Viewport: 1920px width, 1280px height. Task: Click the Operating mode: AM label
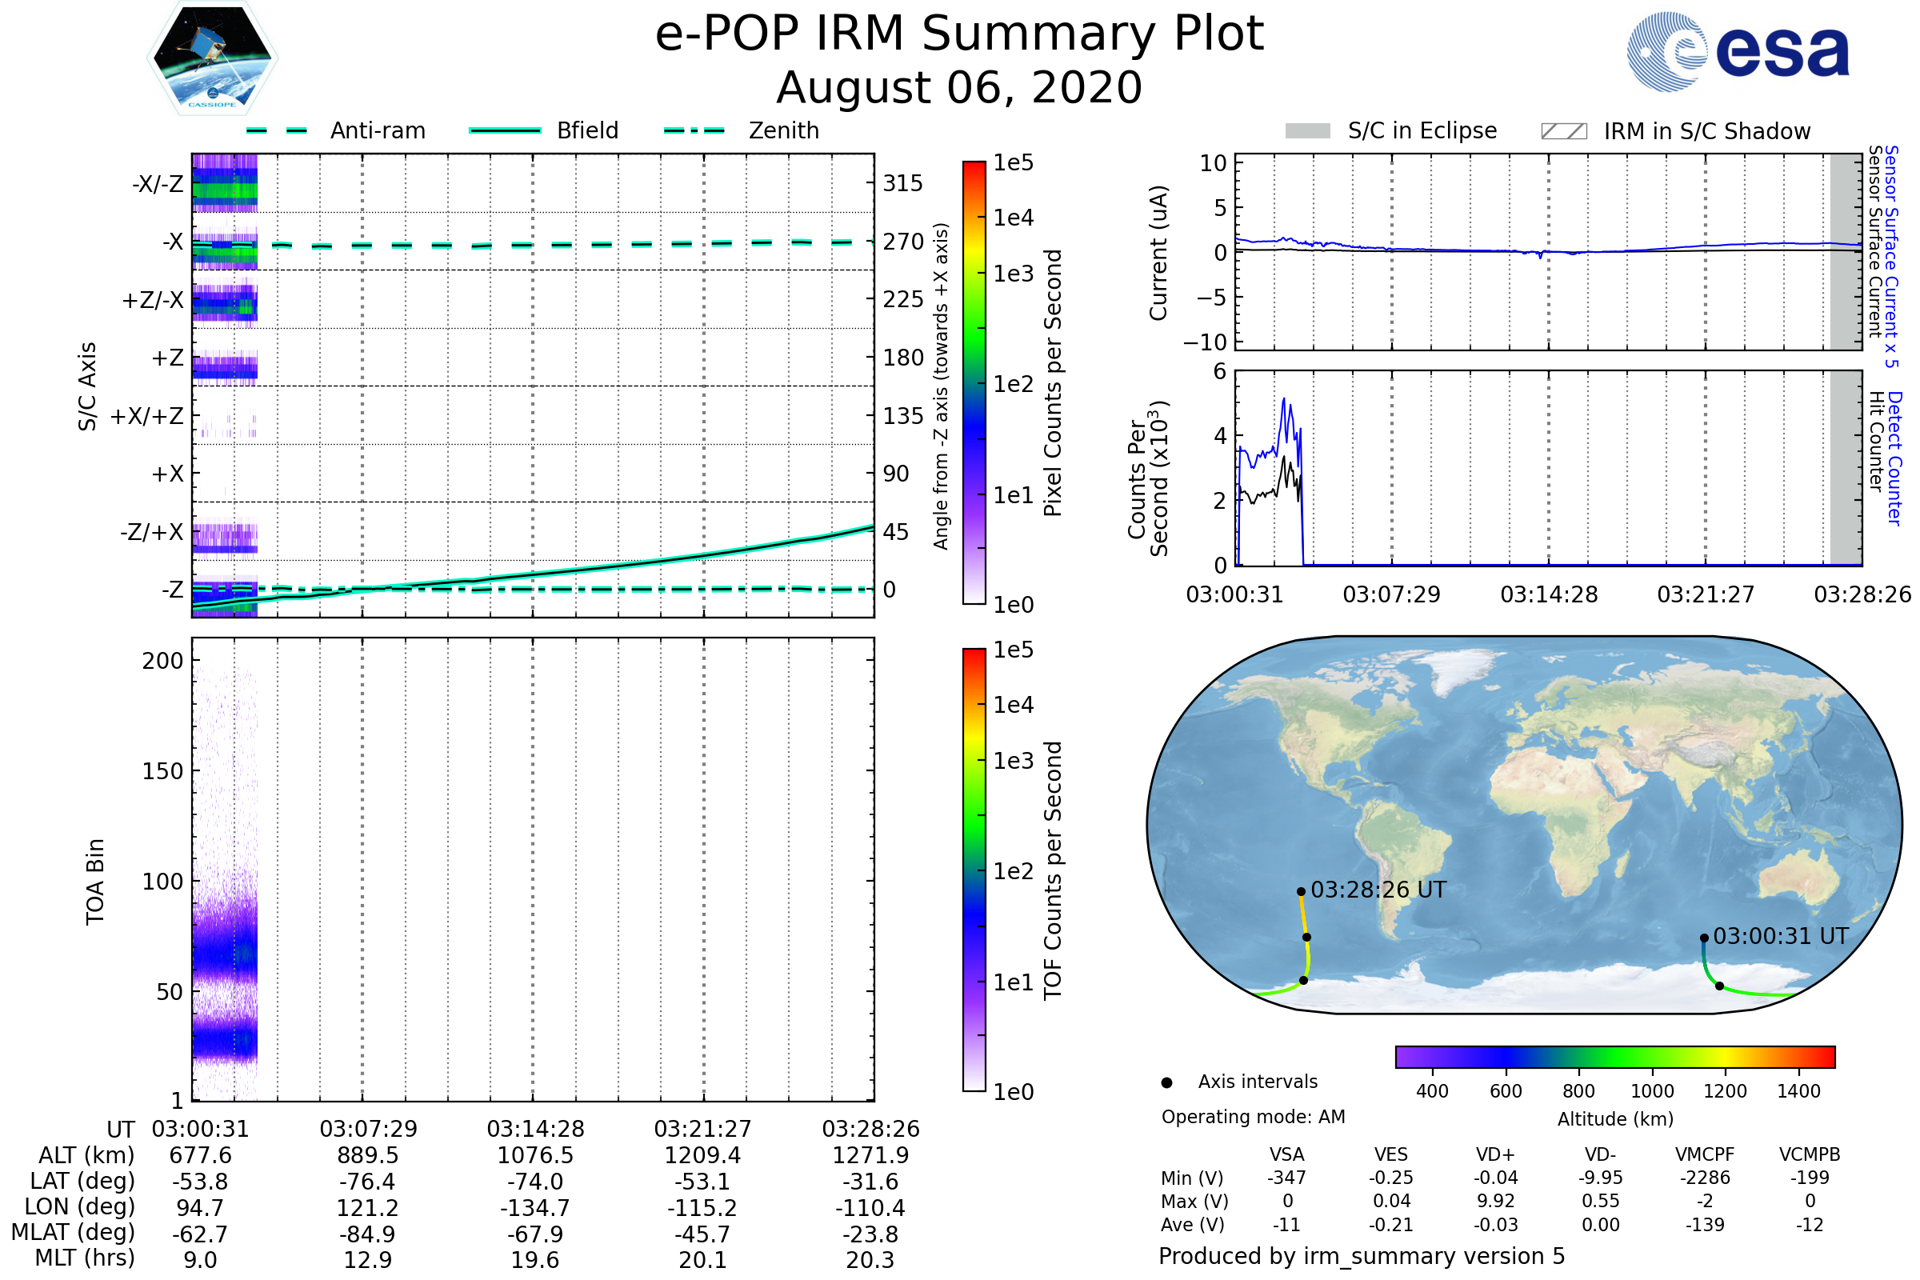coord(1253,1117)
